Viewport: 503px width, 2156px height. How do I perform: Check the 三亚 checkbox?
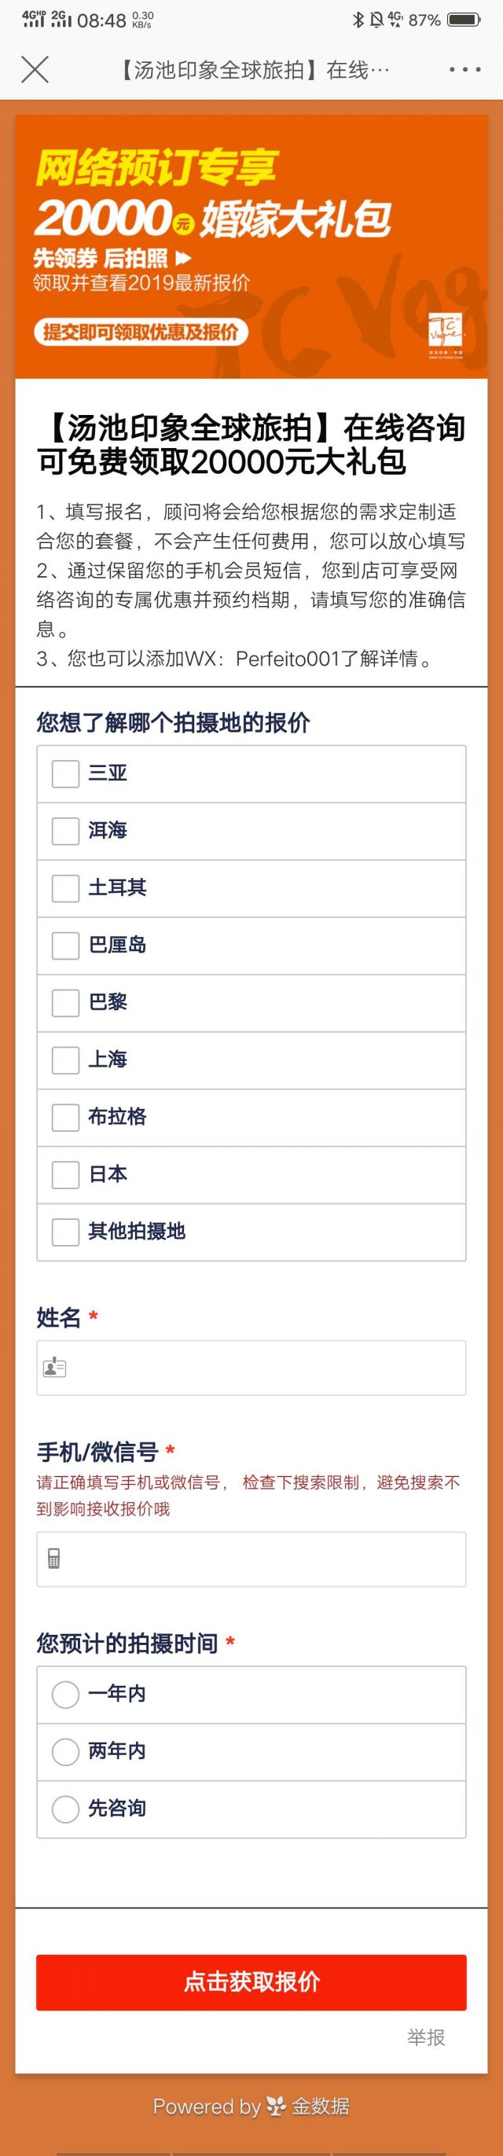65,773
